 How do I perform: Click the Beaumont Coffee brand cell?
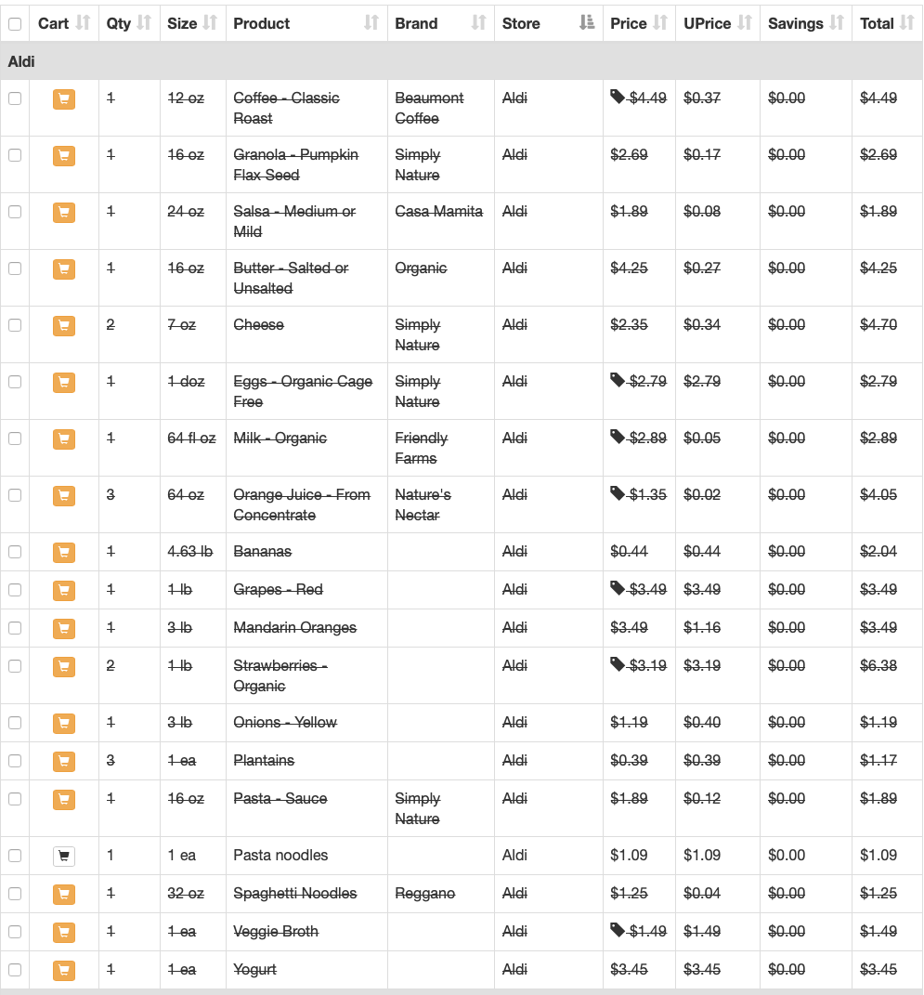pos(441,108)
